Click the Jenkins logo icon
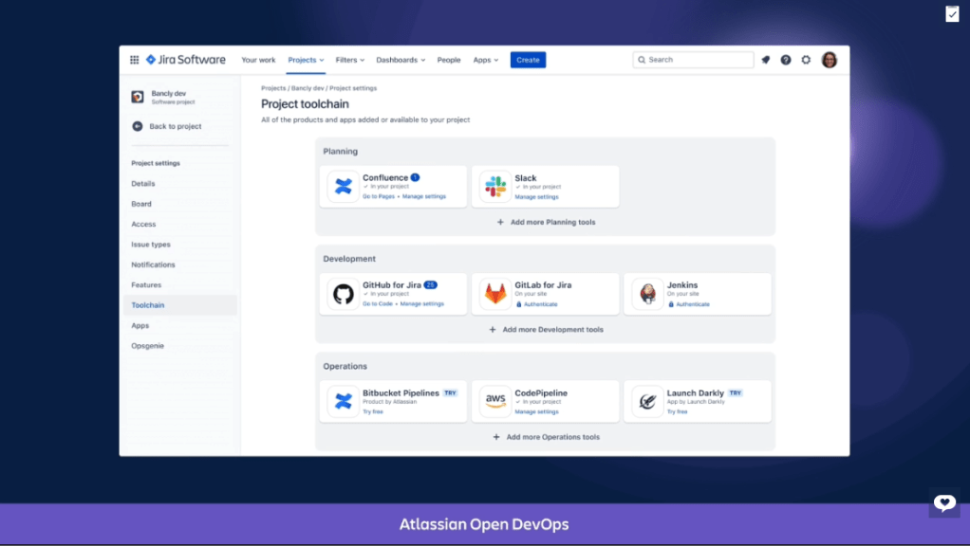Screen dimensions: 970x546 click(x=647, y=294)
